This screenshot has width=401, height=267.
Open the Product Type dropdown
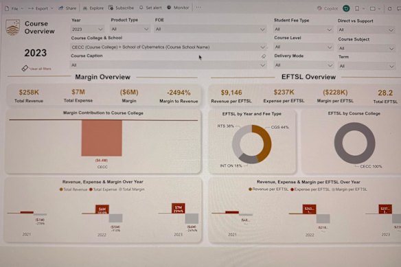coord(130,29)
